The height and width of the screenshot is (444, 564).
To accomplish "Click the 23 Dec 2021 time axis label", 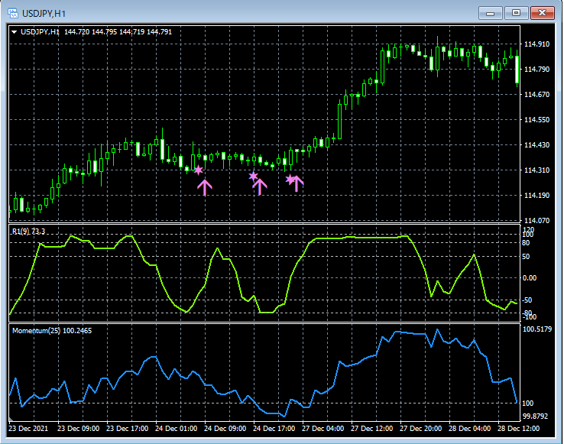I will 28,429.
